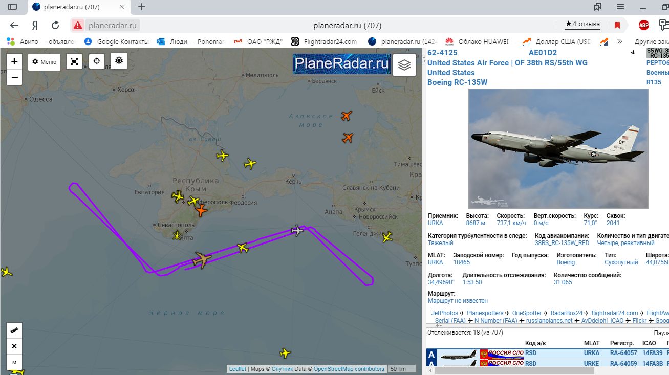Select lower orange aircraft over Azov Sea

coord(348,138)
